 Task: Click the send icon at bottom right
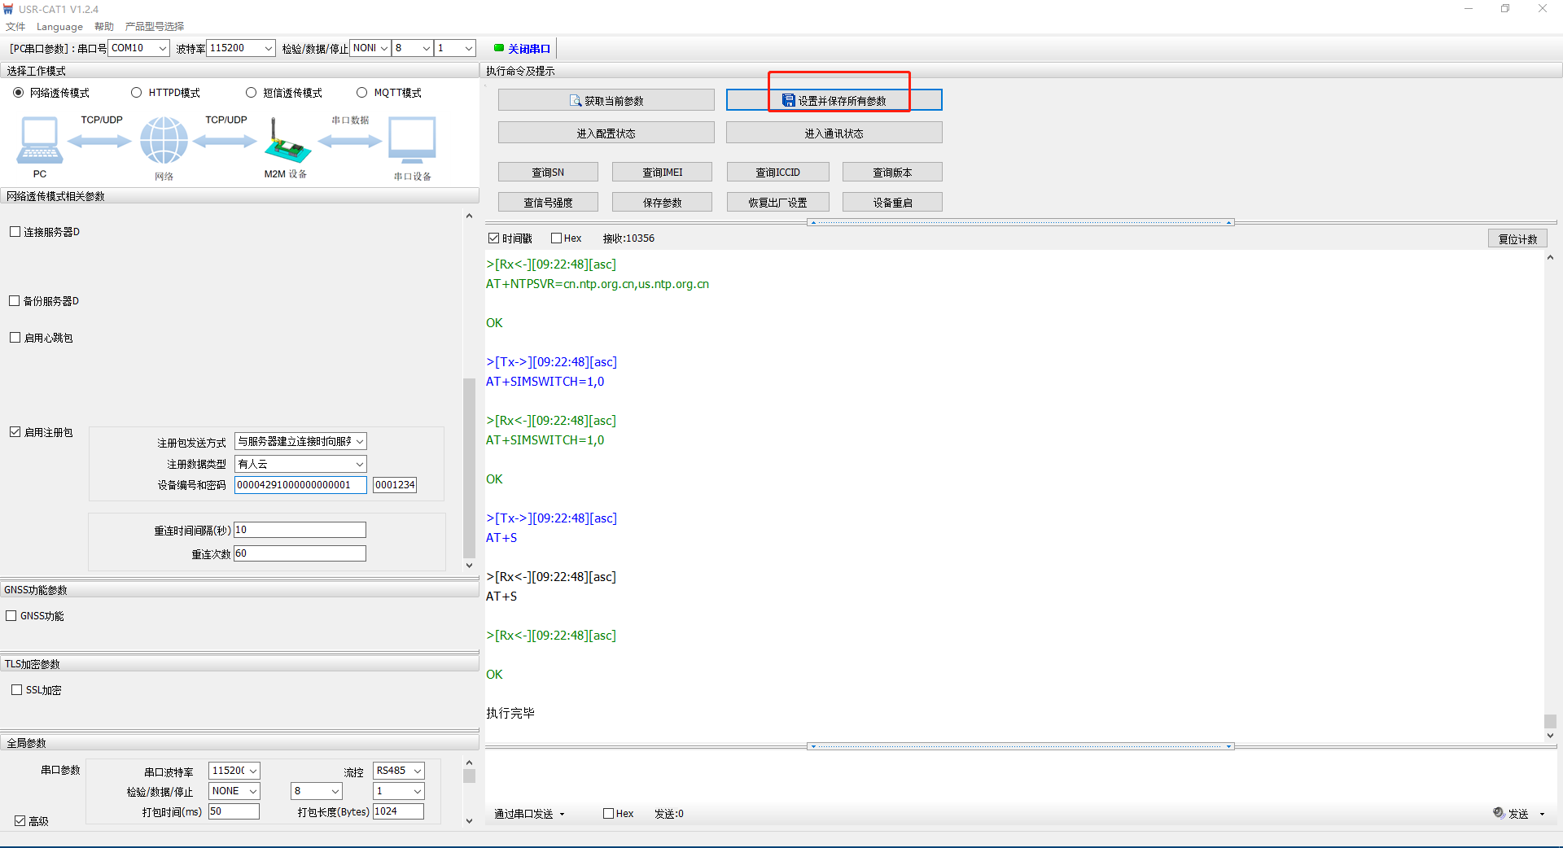[x=1499, y=813]
